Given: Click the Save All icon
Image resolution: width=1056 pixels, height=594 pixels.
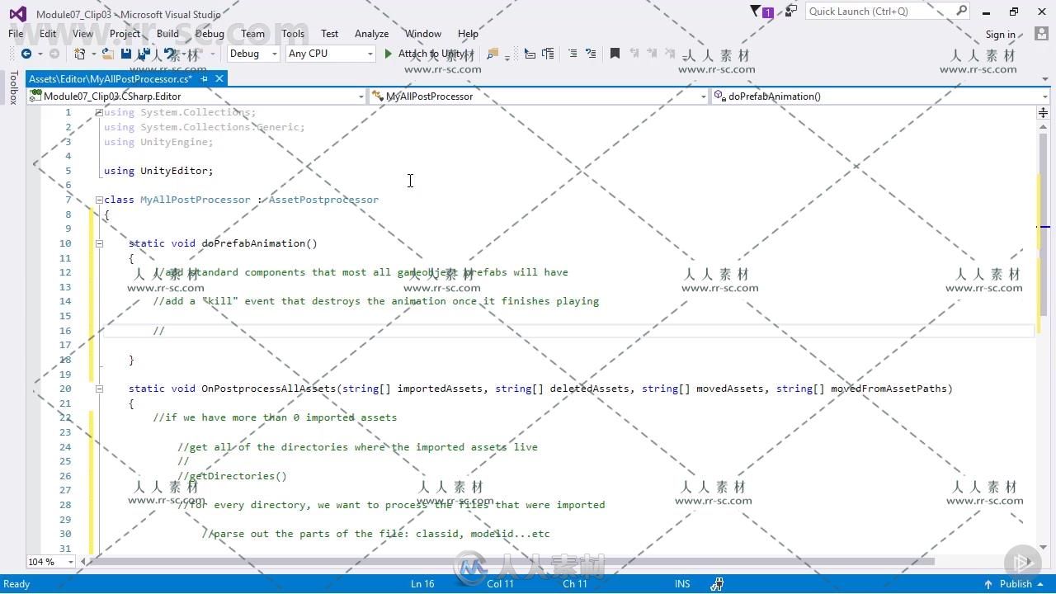Looking at the screenshot, I should click(144, 54).
